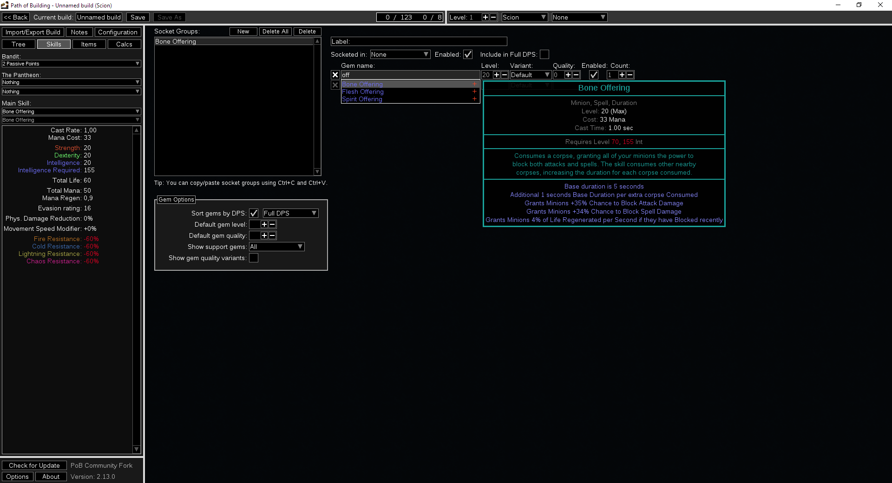This screenshot has width=892, height=483.
Task: Click the Default gem quality field
Action: coord(255,235)
